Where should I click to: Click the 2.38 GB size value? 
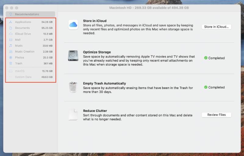point(48,51)
